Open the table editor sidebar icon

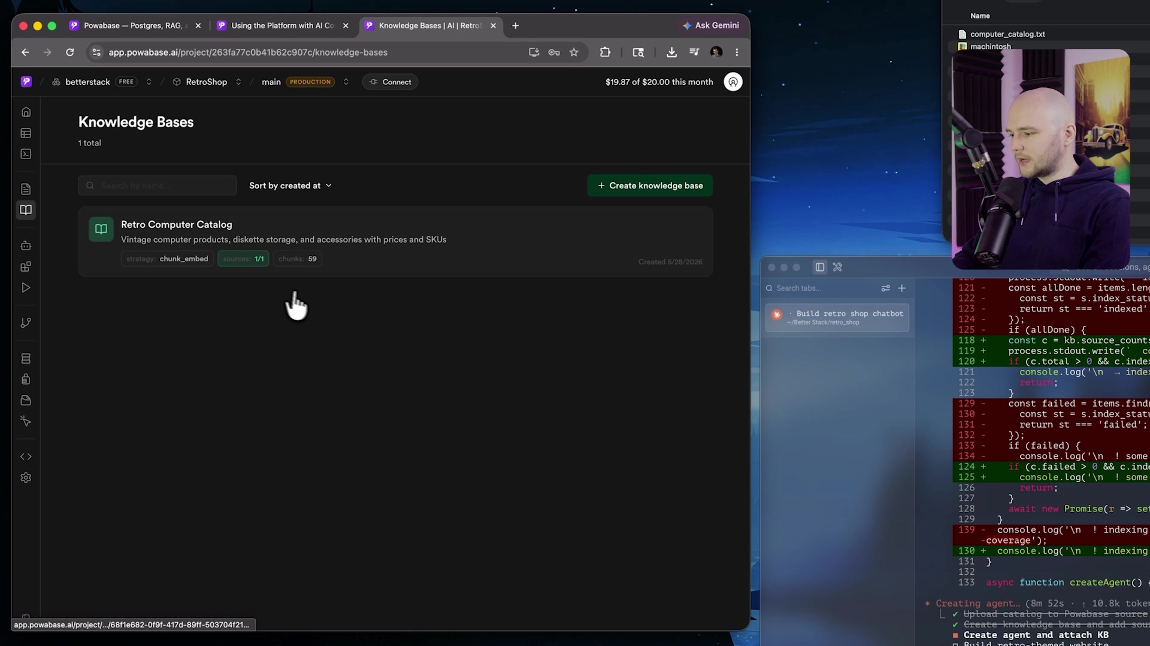pyautogui.click(x=26, y=133)
